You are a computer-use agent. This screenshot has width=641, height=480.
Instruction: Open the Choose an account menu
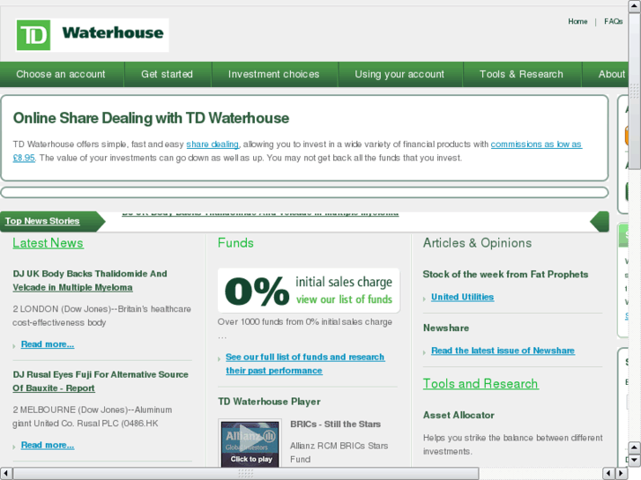[x=61, y=74]
